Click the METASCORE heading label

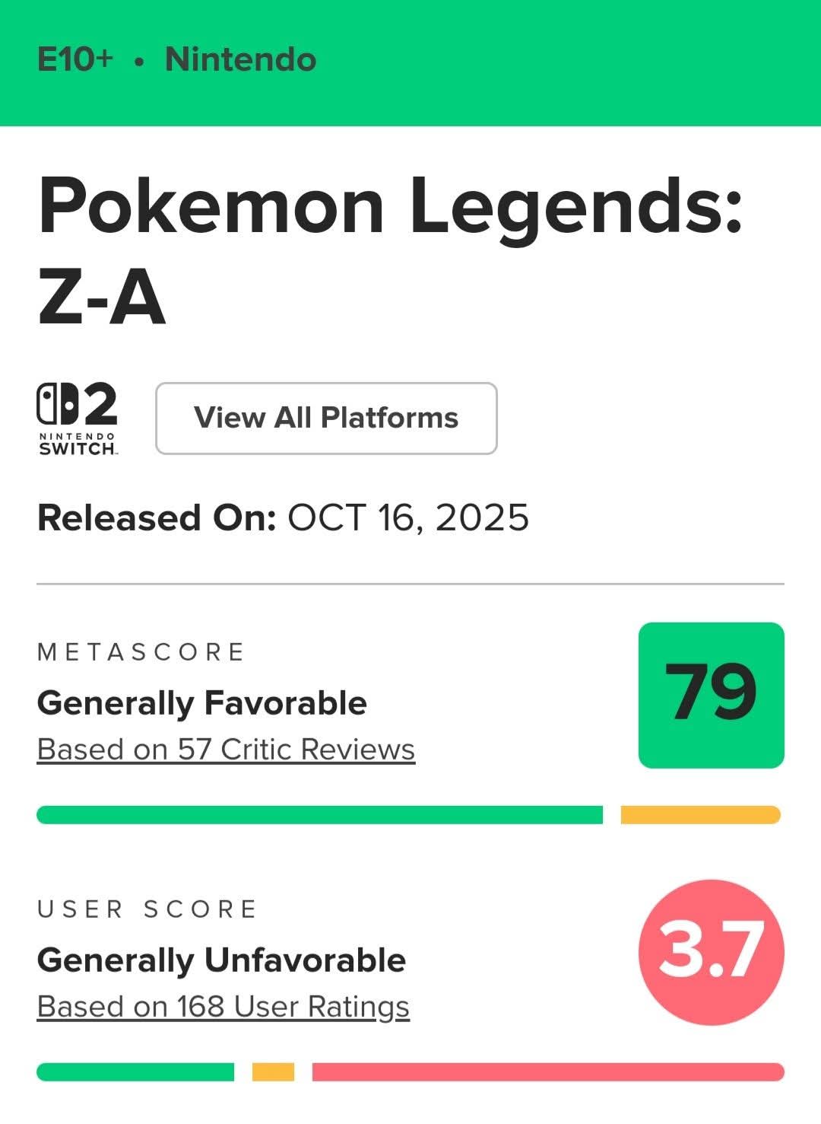click(x=141, y=652)
